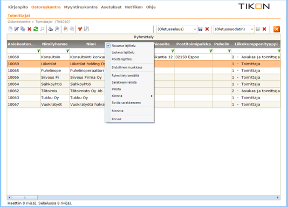Click the Asiakastunnus filter input field
The image size is (288, 207).
coord(22,51)
